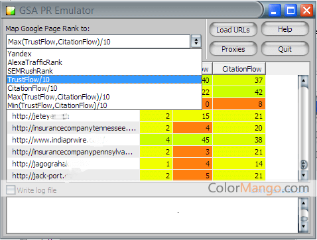Click the log area scroll-down arrow
This screenshot has height=240, width=317.
point(304,226)
